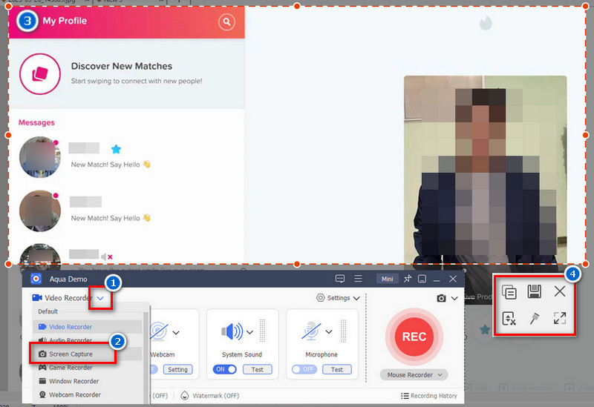Click the search icon in My Profile header

(x=226, y=22)
